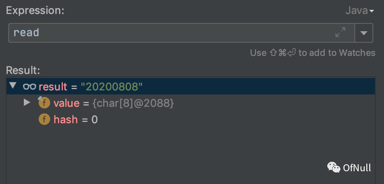Expand the value char array node
This screenshot has width=384, height=184.
pyautogui.click(x=27, y=103)
